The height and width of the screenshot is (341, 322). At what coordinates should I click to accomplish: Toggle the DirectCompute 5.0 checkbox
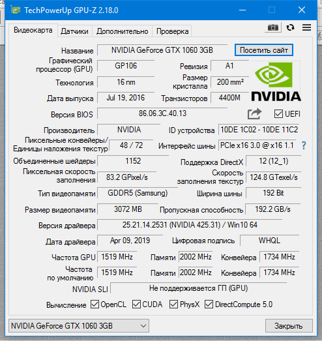[x=209, y=304]
